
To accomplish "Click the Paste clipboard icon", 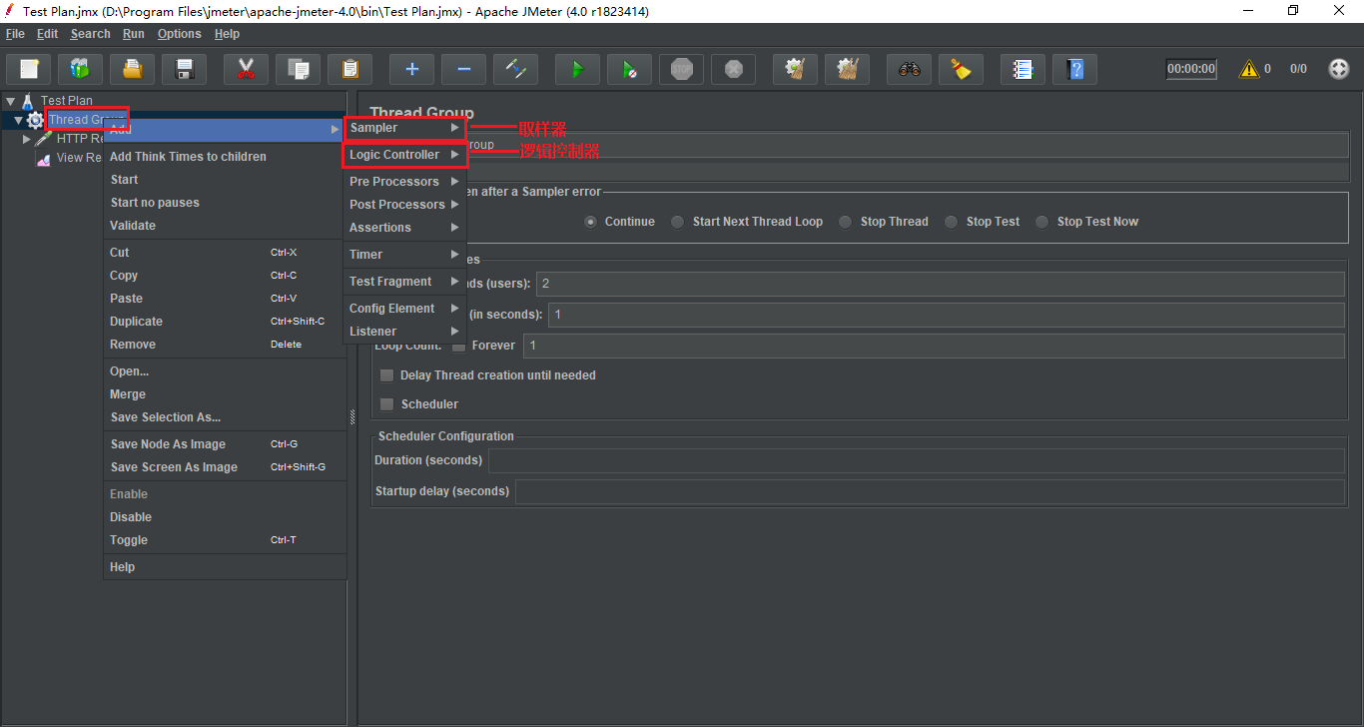I will pyautogui.click(x=350, y=69).
